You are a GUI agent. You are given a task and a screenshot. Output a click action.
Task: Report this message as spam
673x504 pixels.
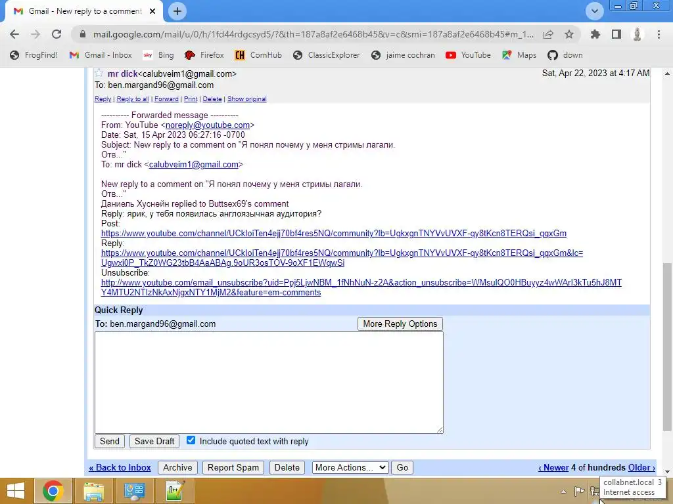click(x=233, y=467)
